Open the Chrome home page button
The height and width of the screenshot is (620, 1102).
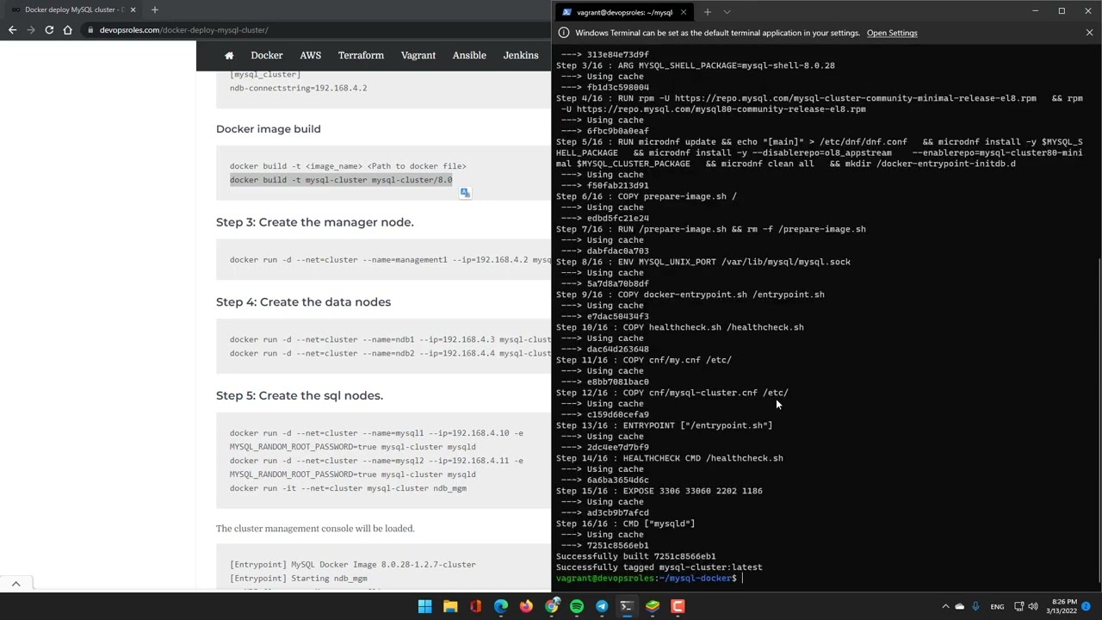tap(68, 30)
